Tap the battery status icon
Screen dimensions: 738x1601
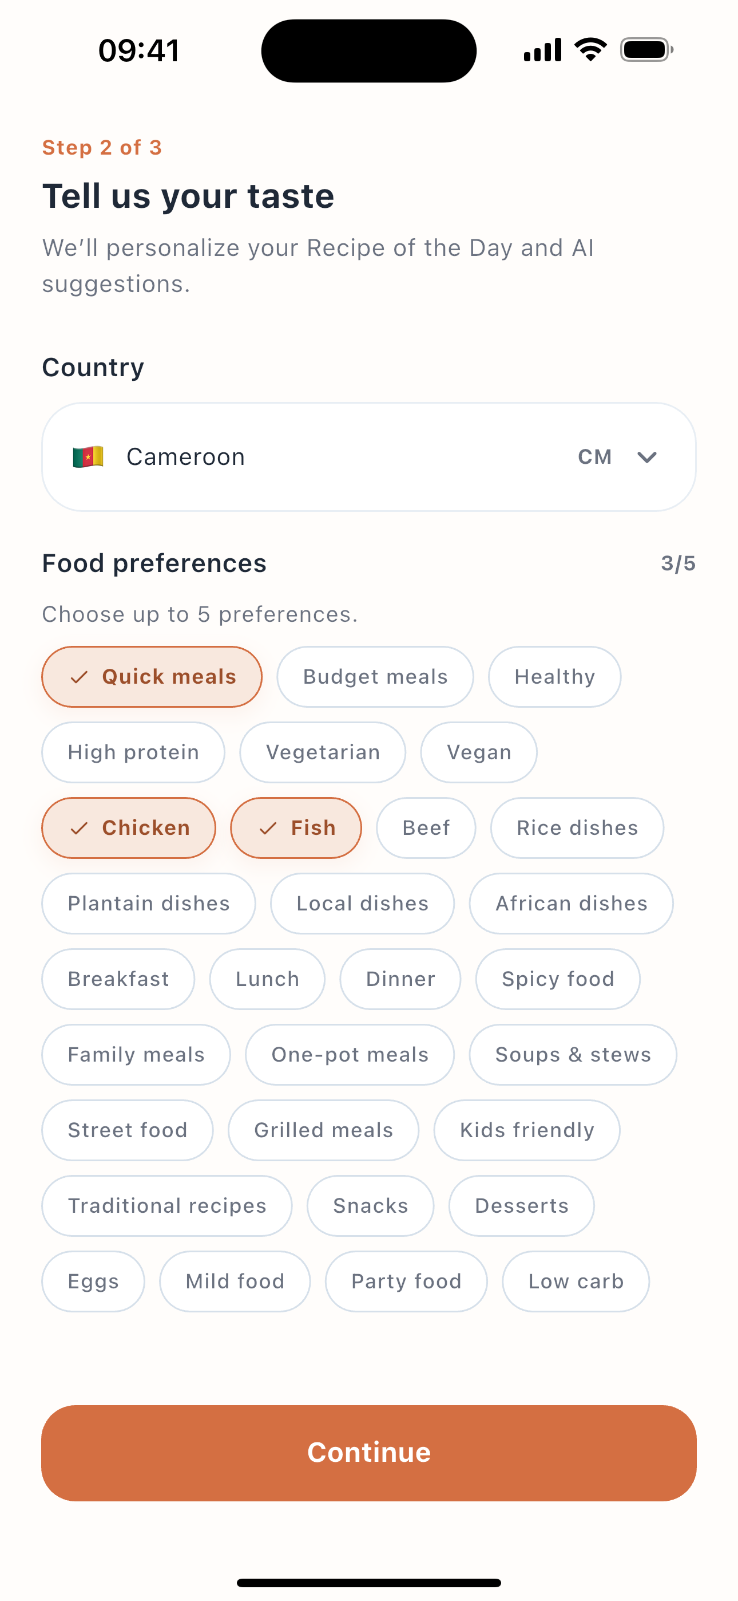646,50
